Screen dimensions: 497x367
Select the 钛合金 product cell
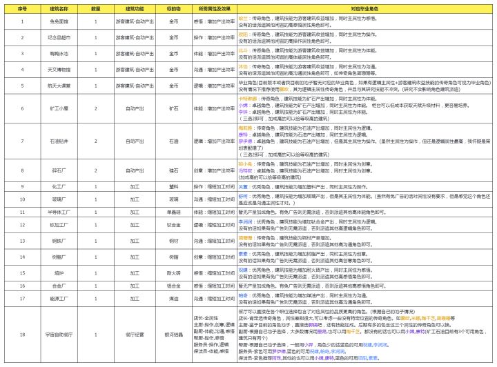174,225
